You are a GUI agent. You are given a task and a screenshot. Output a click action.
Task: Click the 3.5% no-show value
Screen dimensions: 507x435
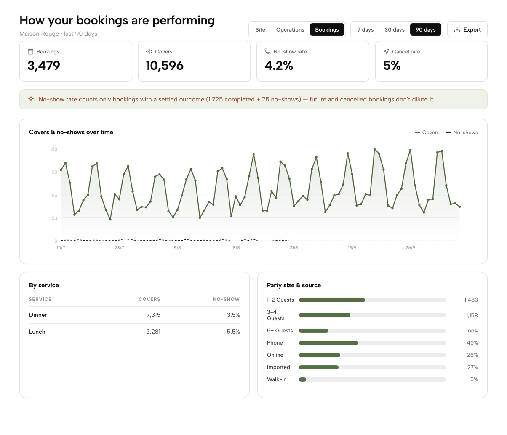pyautogui.click(x=233, y=315)
